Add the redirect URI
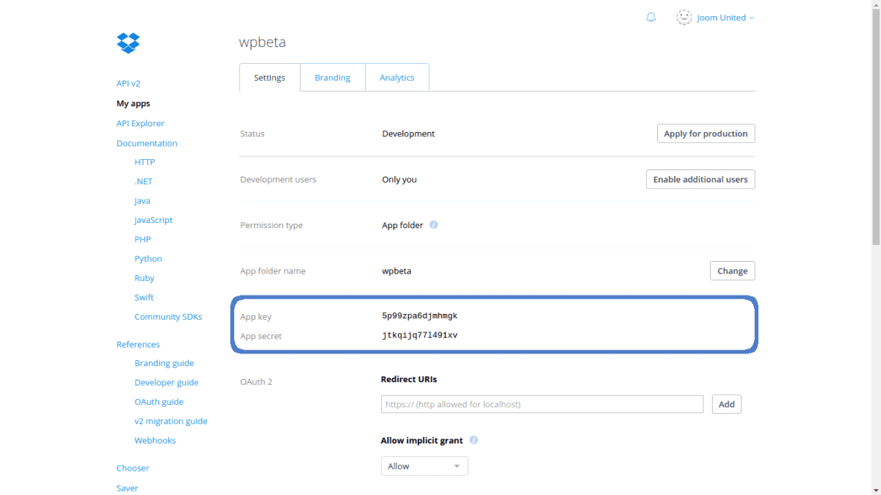The height and width of the screenshot is (495, 881). (726, 404)
